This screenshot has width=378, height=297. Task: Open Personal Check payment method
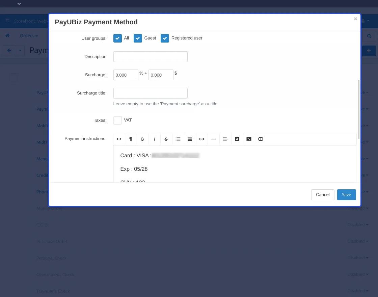coord(51,258)
